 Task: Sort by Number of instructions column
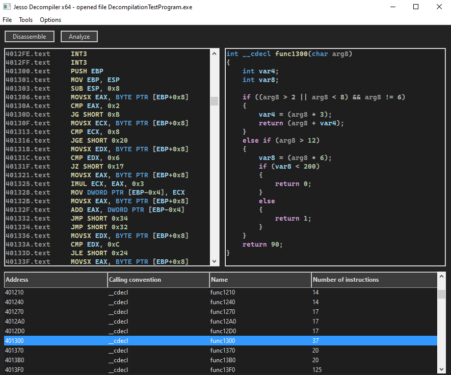[374, 280]
